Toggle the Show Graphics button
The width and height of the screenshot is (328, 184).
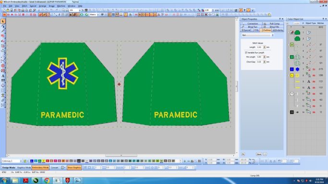coord(74,168)
